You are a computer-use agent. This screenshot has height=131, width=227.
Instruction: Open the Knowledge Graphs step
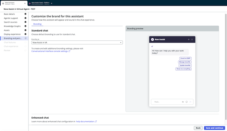pos(12,26)
